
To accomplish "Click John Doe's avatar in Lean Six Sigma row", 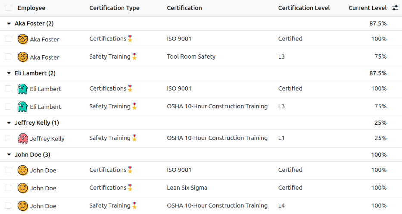I will [22, 188].
